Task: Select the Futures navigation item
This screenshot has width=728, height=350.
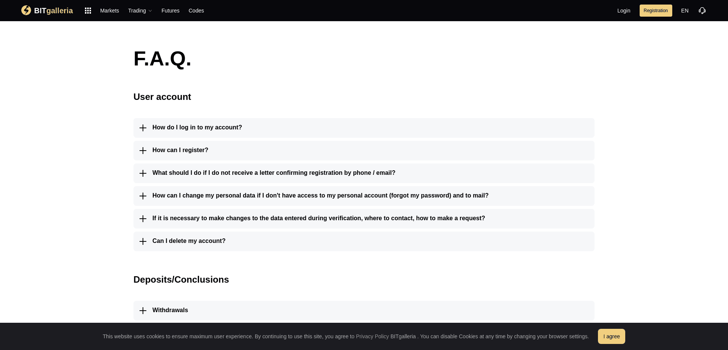Action: tap(170, 11)
